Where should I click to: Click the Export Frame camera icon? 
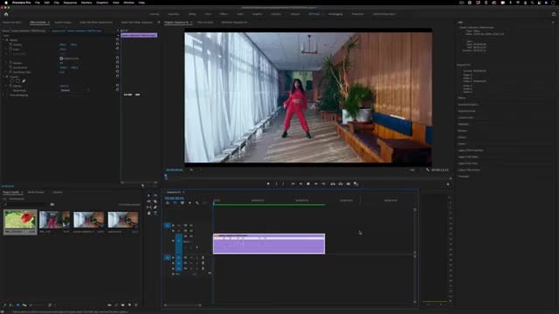pos(349,184)
